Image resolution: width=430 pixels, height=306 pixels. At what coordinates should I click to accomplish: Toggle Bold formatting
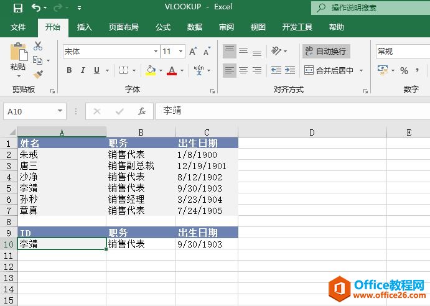[x=69, y=70]
